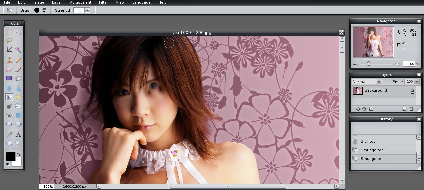
Task: Choose the Eraser tool
Action: point(9,69)
